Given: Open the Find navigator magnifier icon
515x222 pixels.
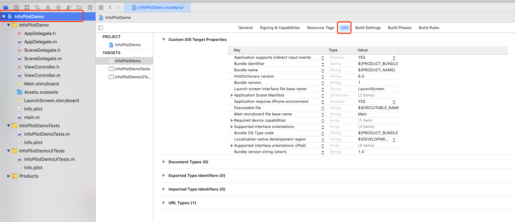Looking at the screenshot, I should coord(37,7).
